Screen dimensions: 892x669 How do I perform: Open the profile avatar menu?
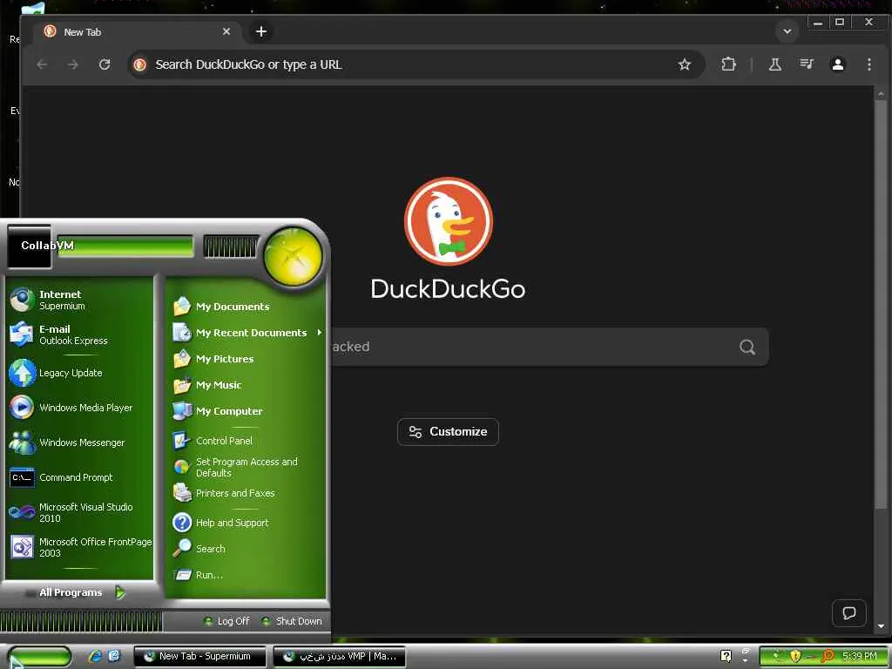(838, 64)
